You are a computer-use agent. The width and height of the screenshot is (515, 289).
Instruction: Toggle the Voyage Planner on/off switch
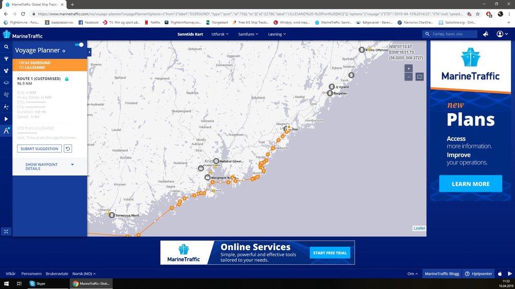coord(79,45)
